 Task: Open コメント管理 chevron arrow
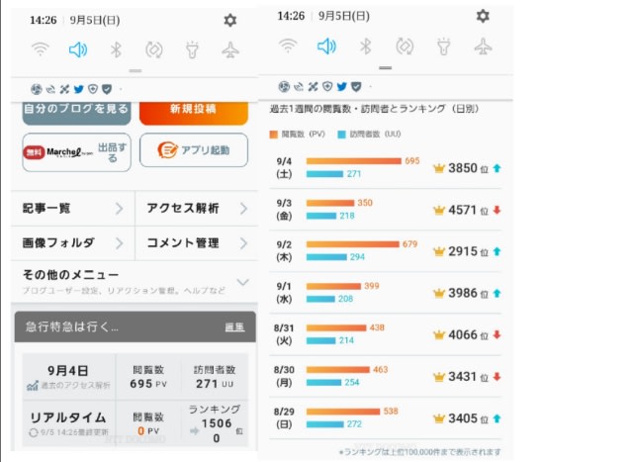(243, 243)
